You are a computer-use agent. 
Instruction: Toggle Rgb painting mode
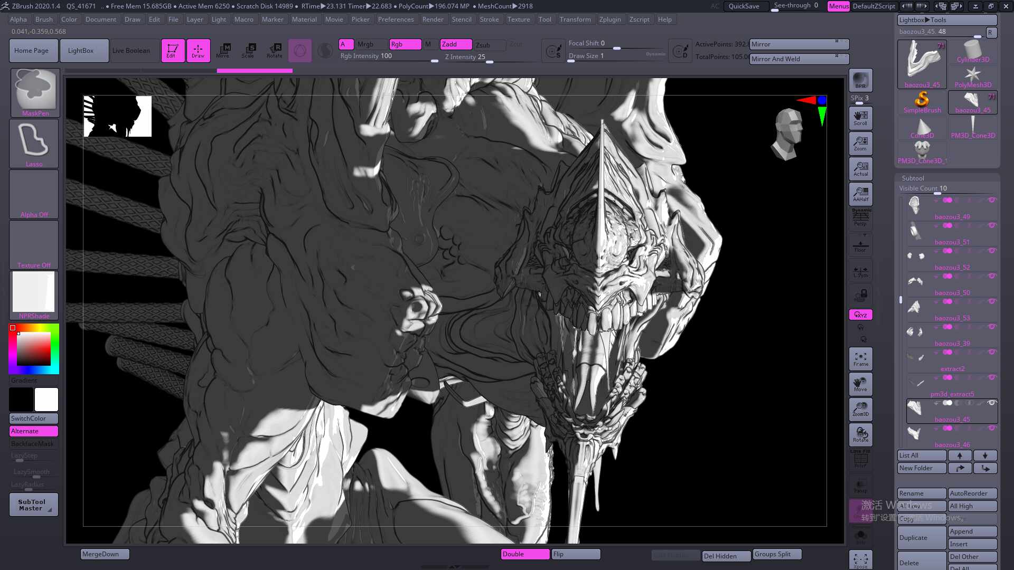[x=406, y=44]
